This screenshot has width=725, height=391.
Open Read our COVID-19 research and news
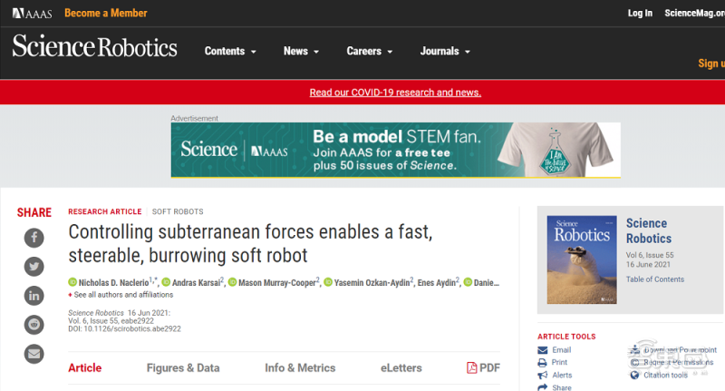click(x=395, y=93)
